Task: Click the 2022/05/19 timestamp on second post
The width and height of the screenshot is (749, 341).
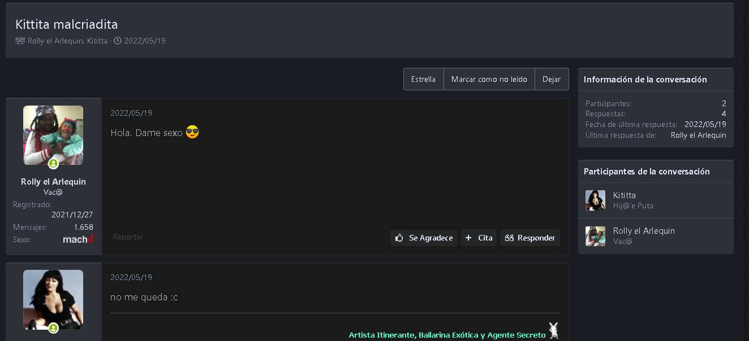Action: [131, 277]
